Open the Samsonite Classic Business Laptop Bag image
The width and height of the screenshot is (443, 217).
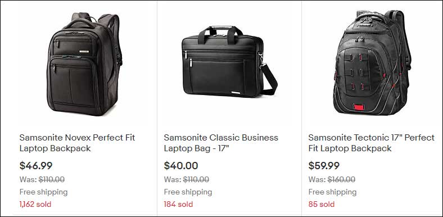229,62
